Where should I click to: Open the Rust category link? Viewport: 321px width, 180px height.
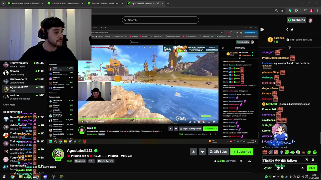[70, 161]
